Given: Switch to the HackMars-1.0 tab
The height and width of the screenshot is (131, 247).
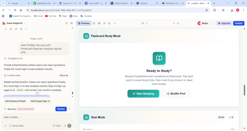Looking at the screenshot, I should point(173,3).
